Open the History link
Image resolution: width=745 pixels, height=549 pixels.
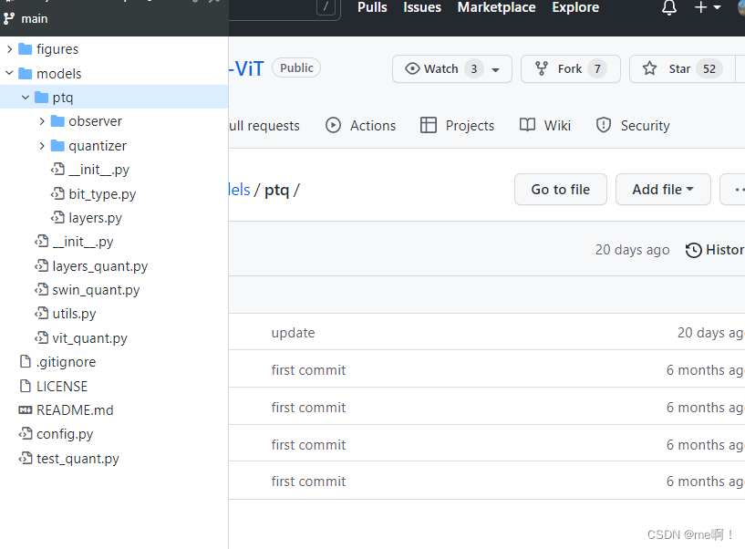point(715,250)
